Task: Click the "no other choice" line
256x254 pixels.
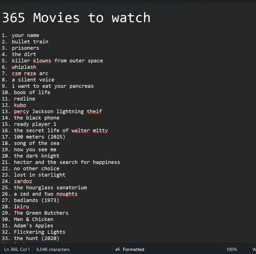Action: (x=37, y=168)
